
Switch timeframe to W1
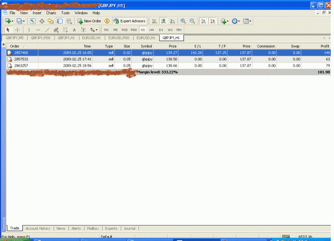(x=170, y=30)
